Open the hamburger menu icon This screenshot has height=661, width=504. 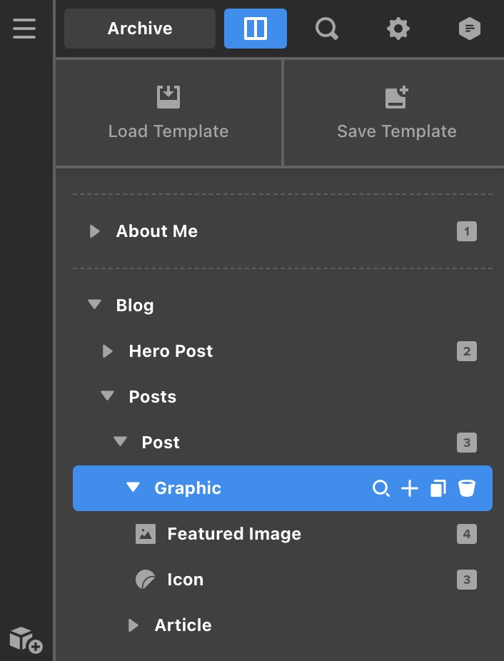point(24,29)
